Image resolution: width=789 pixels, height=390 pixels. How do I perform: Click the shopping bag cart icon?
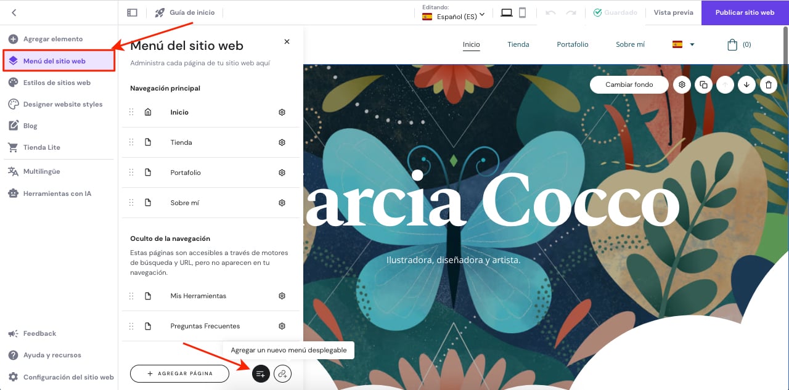click(x=732, y=44)
